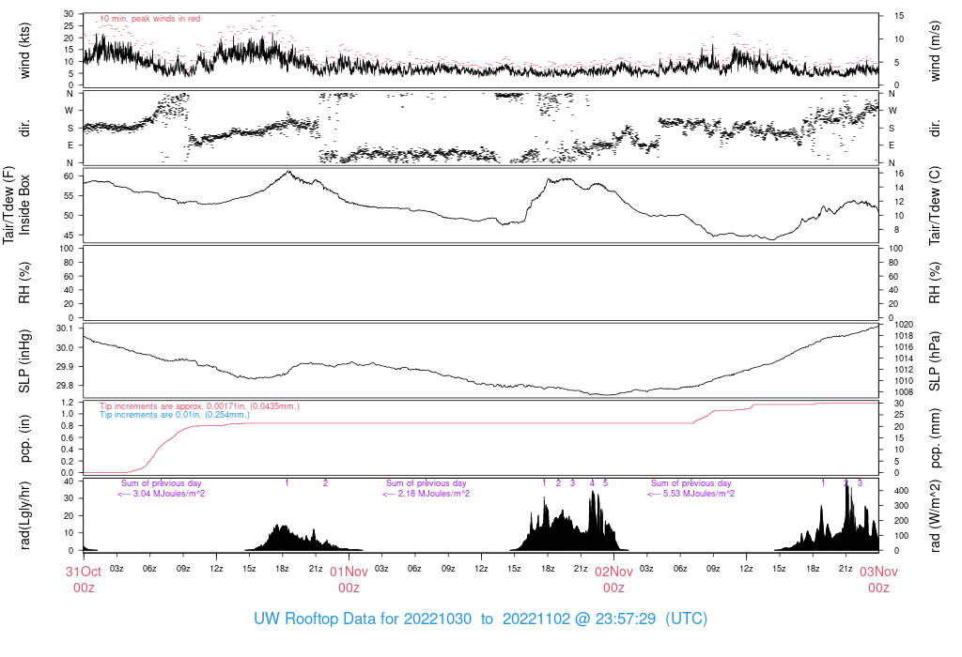Click 'W' label on left direction axis
This screenshot has height=657, width=962.
[x=70, y=111]
